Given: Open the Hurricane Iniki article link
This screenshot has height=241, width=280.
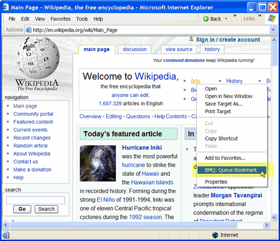Looking at the screenshot, I should [x=142, y=147].
